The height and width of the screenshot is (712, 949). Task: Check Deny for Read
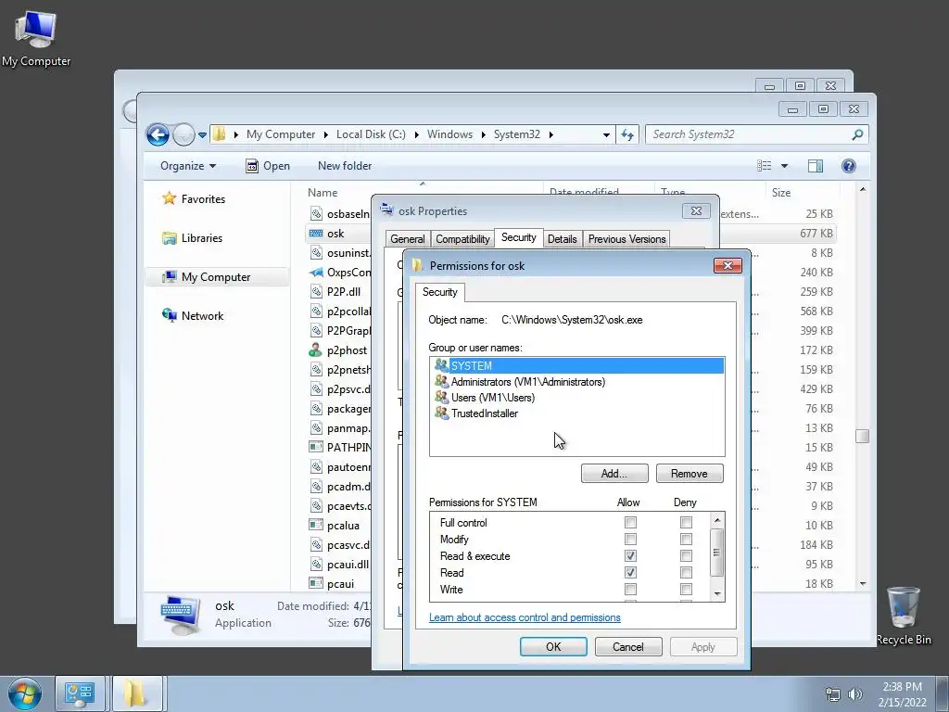[x=686, y=572]
